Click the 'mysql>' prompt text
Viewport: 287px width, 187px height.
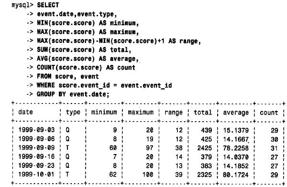tap(22, 5)
